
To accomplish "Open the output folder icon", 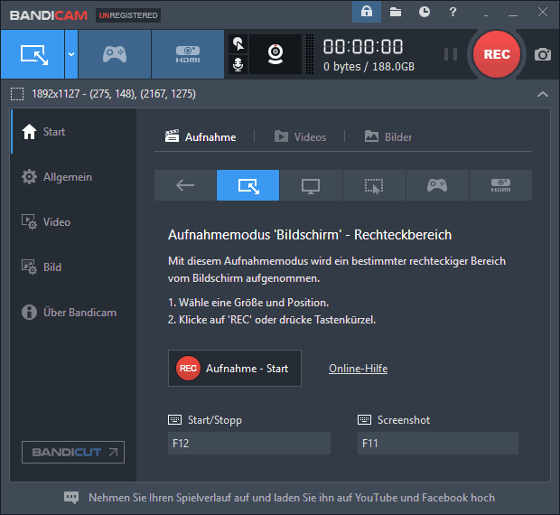I will point(396,12).
